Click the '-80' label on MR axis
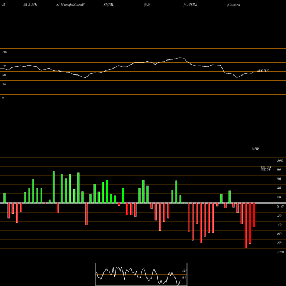 point(279,243)
